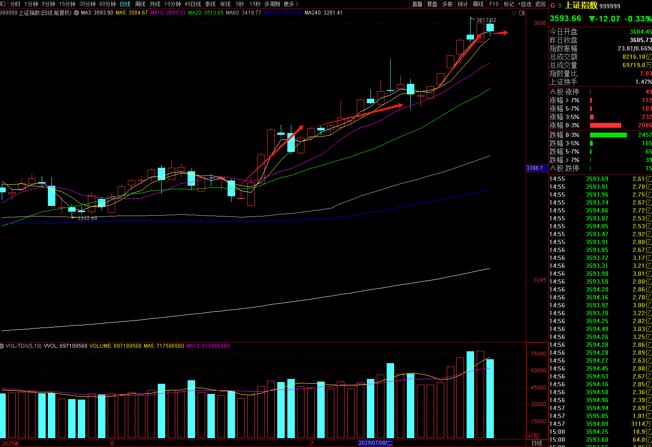Open the 统计 statistics tool

463,4
